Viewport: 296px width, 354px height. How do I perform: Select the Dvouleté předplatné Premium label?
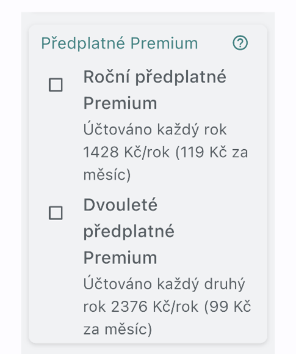coord(129,231)
